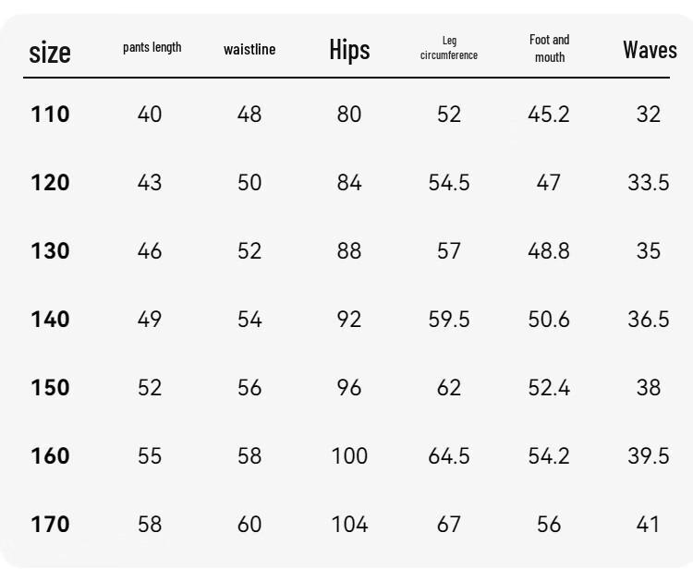
Task: Select the size 110 row label
Action: click(x=50, y=115)
